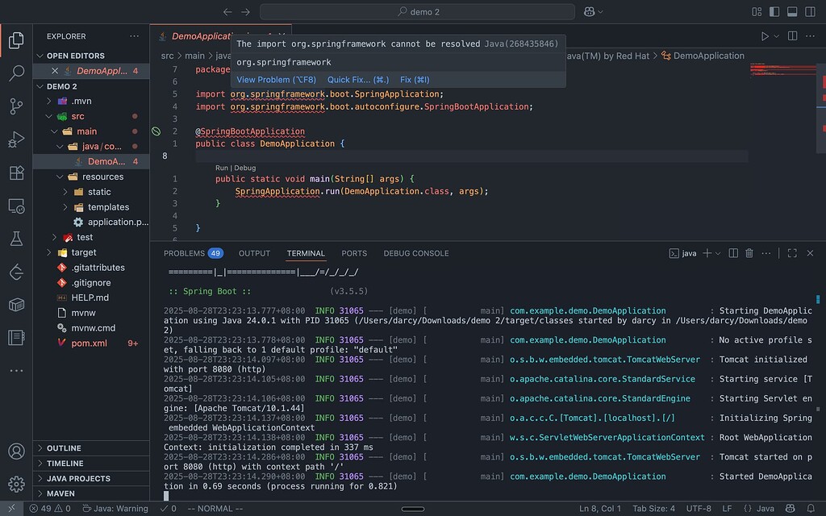
Task: Customize layout from title bar icon
Action: tap(757, 11)
